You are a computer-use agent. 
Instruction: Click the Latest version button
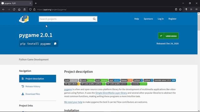[x=168, y=36]
